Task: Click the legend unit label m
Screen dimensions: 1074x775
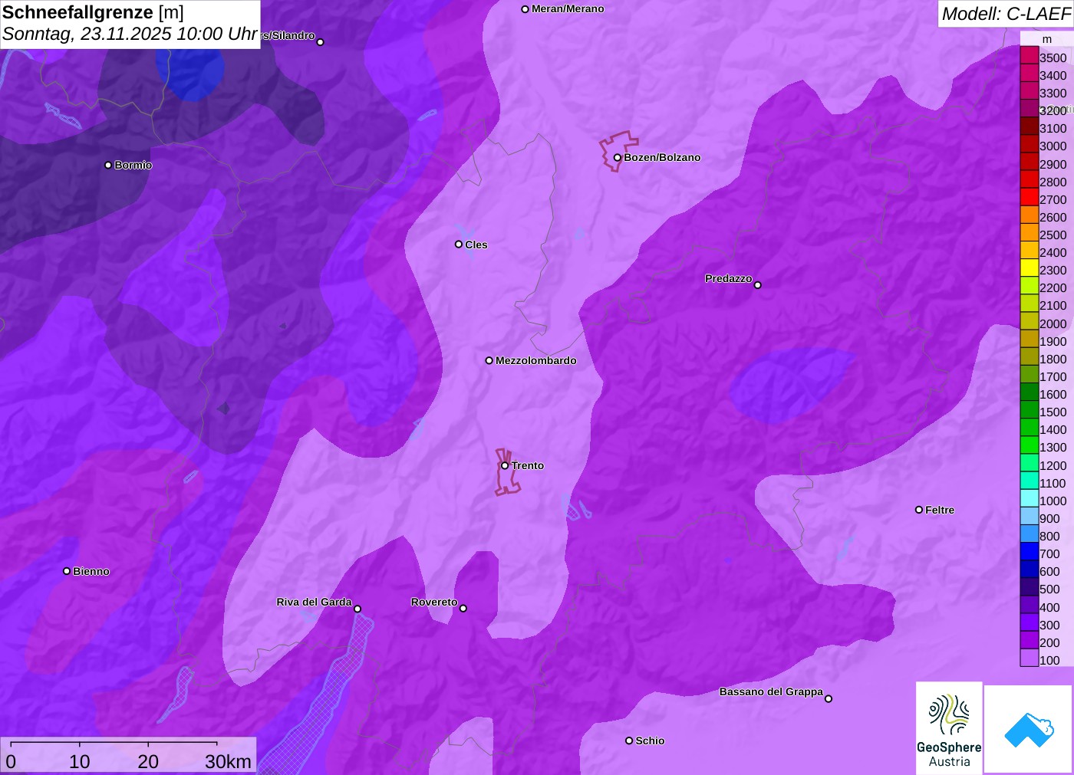Action: 1047,39
